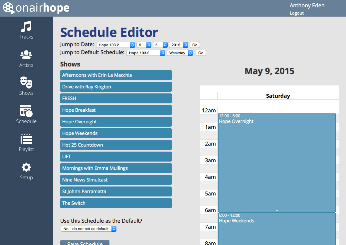Open Setup via gear icon

(x=26, y=167)
